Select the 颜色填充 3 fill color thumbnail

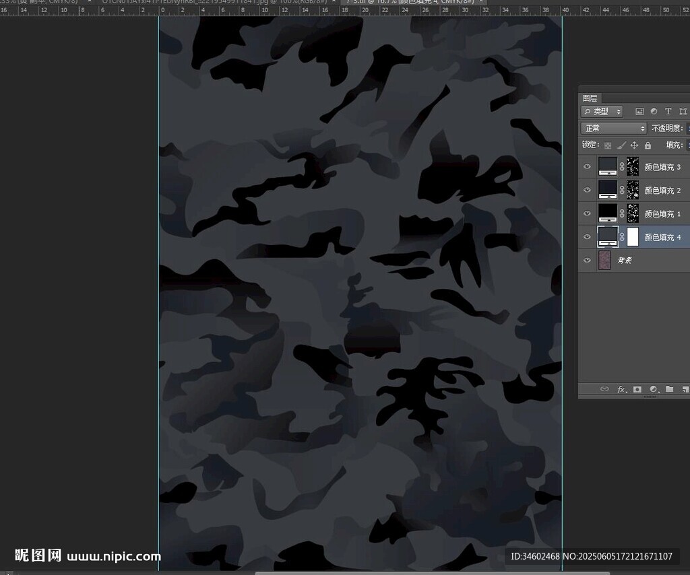(x=607, y=166)
